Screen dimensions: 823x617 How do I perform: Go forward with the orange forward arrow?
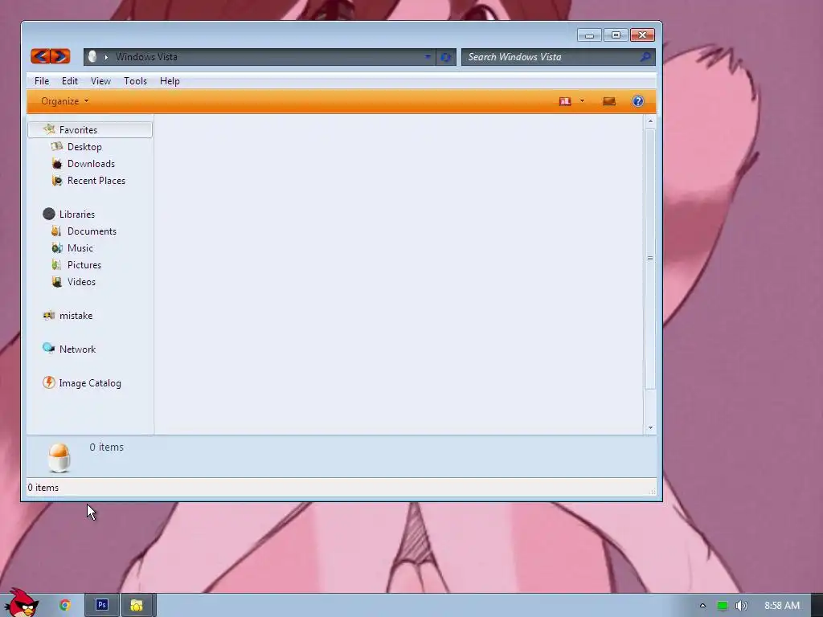click(x=60, y=56)
